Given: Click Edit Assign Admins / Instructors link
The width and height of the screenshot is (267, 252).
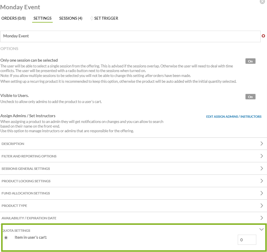Looking at the screenshot, I should click(234, 117).
